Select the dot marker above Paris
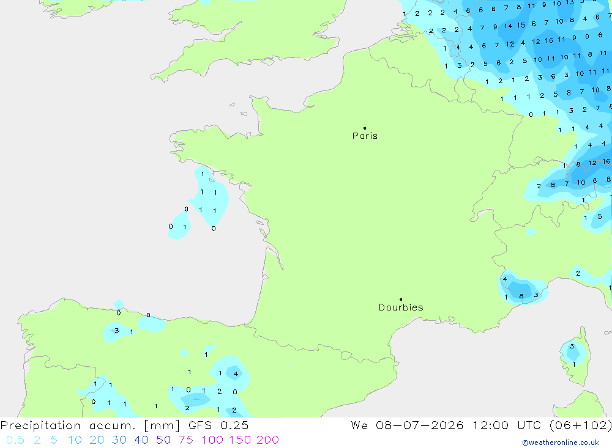 click(x=365, y=128)
